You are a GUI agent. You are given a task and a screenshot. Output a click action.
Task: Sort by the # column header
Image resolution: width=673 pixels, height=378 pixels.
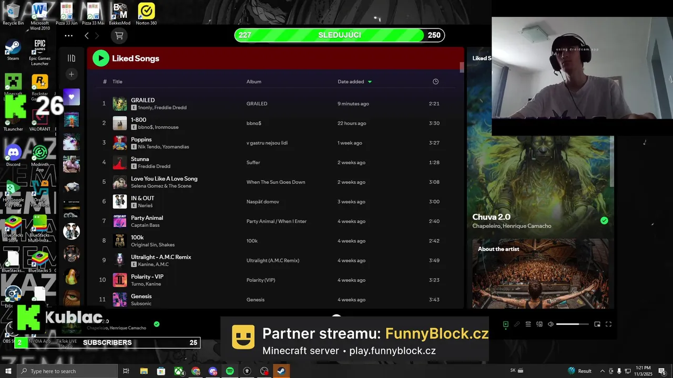105,81
